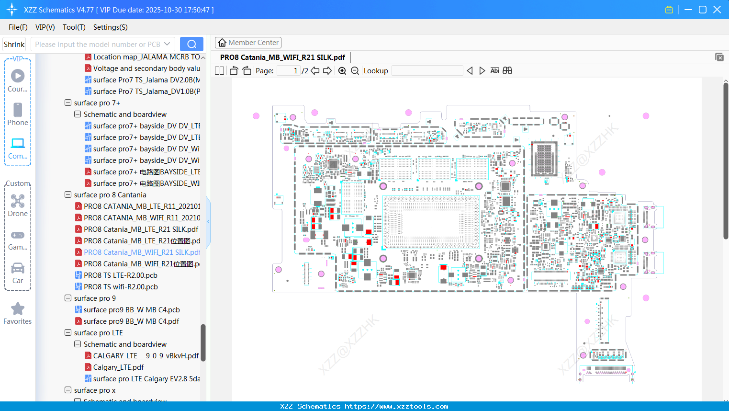Click the binoculars search icon
This screenshot has height=411, width=729.
click(x=507, y=71)
